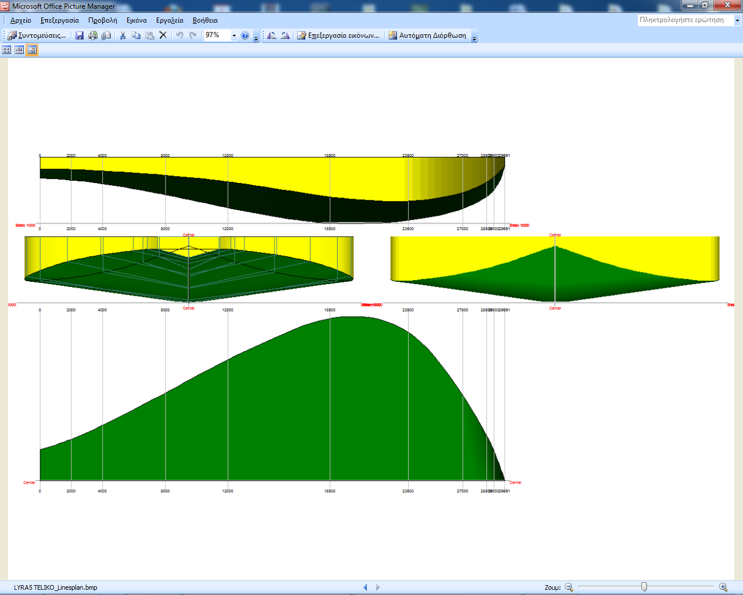Click the Copy icon
Image resolution: width=743 pixels, height=595 pixels.
(136, 35)
